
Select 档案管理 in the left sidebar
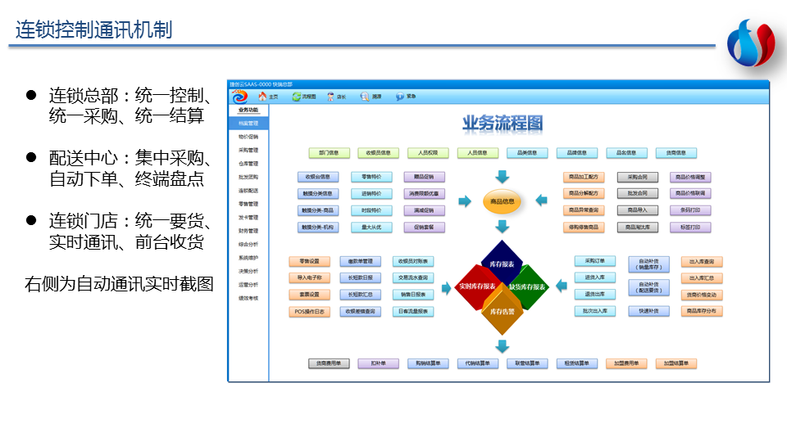pos(248,124)
